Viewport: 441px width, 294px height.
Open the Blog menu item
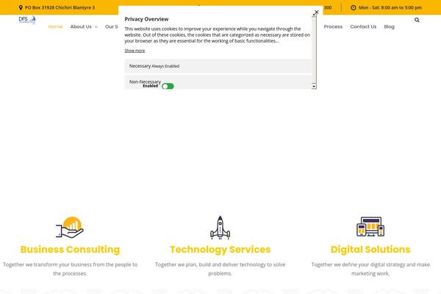390,26
